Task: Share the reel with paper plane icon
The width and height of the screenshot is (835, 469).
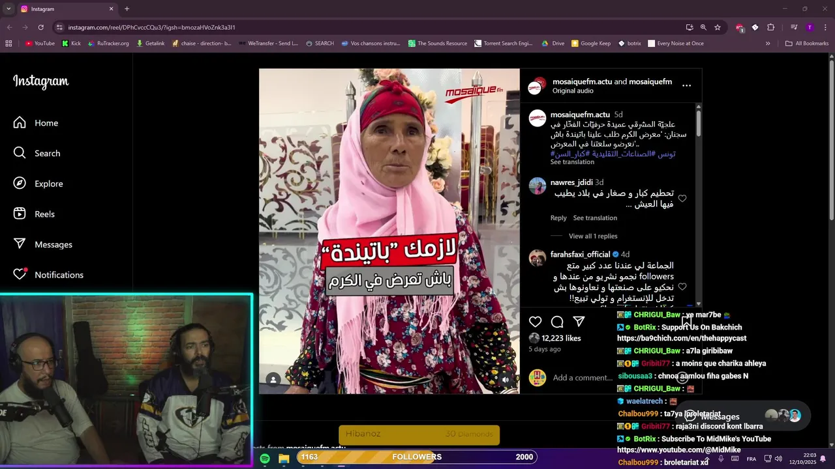Action: coord(579,321)
